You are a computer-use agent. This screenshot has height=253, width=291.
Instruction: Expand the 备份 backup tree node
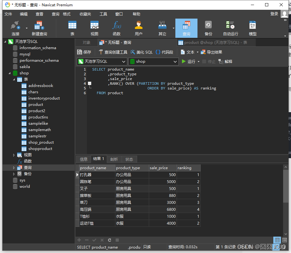[14, 174]
